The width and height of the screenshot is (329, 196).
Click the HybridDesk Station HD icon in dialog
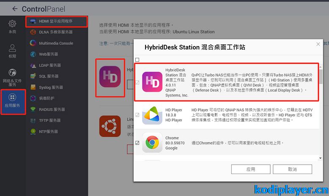pos(152,82)
